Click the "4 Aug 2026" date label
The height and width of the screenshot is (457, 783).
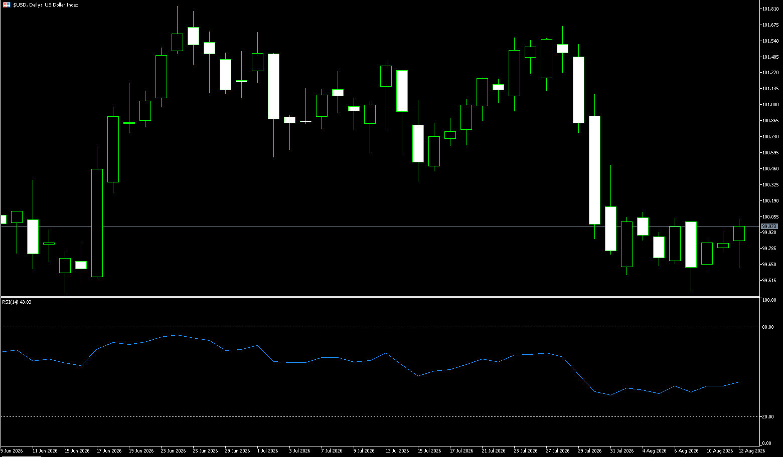coord(654,451)
